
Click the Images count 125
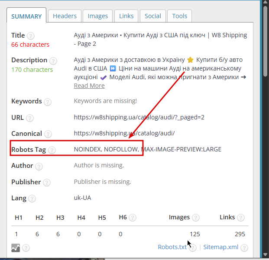tap(195, 234)
